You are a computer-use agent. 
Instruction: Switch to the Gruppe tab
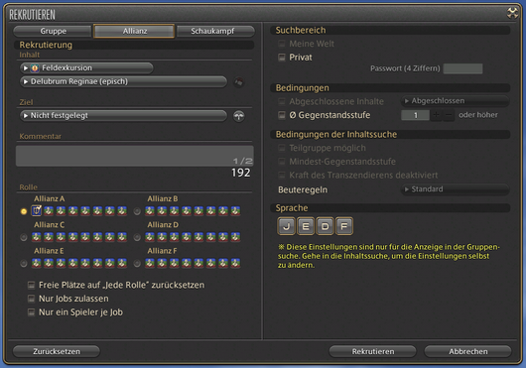click(x=53, y=31)
